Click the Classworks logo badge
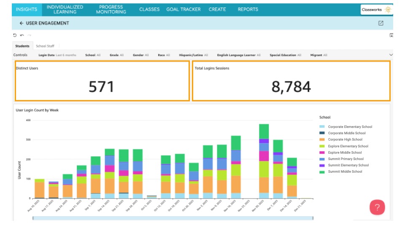The width and height of the screenshot is (405, 228). point(376,10)
